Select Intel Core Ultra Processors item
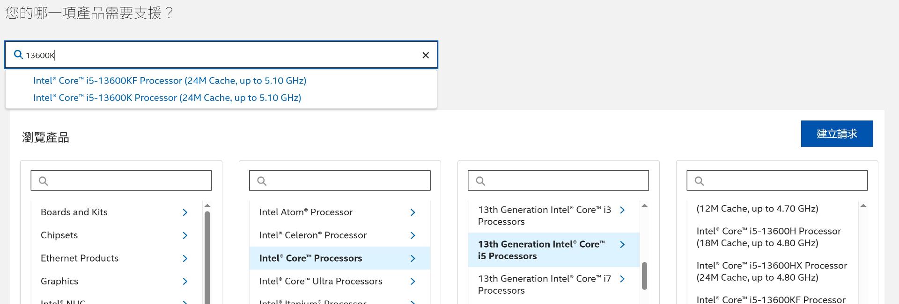 [x=321, y=281]
